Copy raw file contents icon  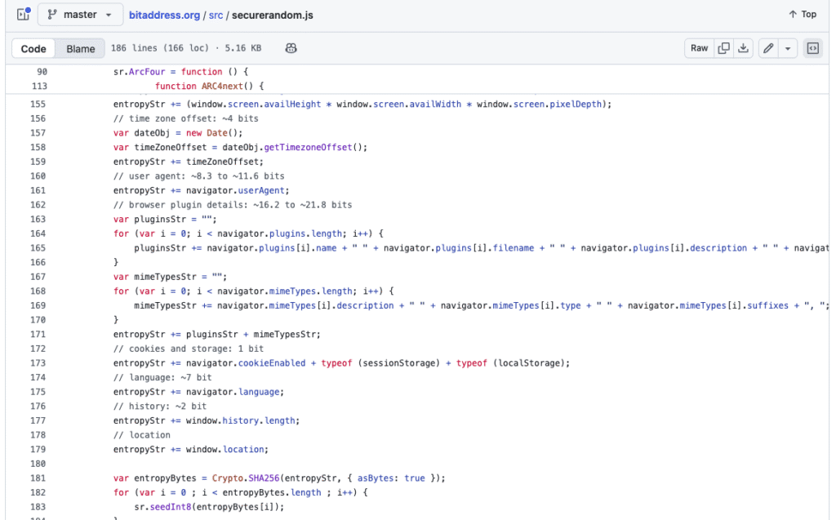723,48
